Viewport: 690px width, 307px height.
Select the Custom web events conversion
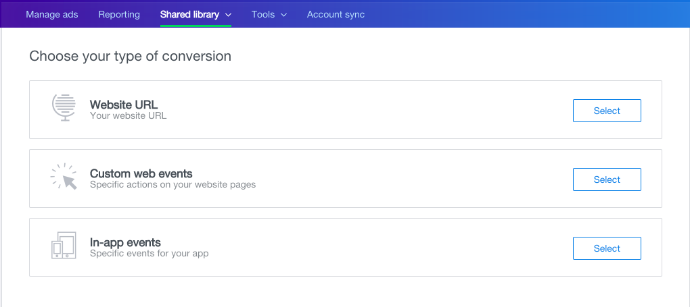[607, 179]
